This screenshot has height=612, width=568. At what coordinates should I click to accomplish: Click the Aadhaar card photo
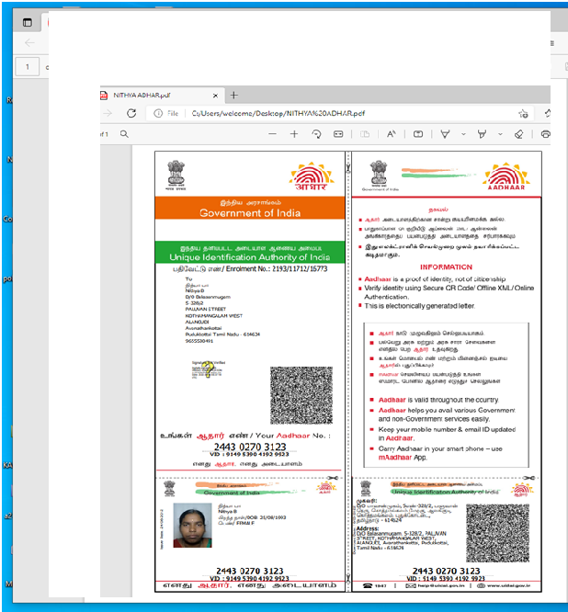191,529
